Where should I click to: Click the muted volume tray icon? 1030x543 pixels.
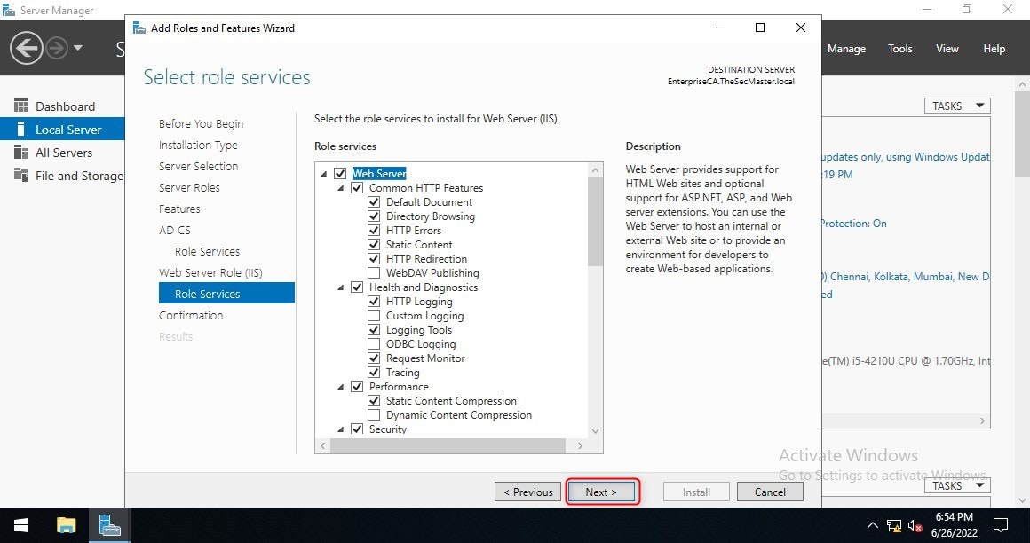point(915,525)
